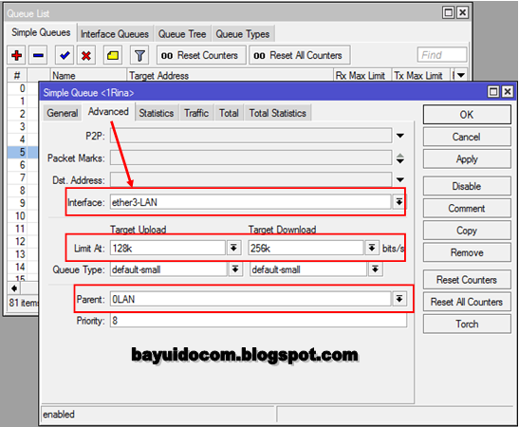Viewport: 519px width, 427px height.
Task: Click the Copy button
Action: click(467, 231)
